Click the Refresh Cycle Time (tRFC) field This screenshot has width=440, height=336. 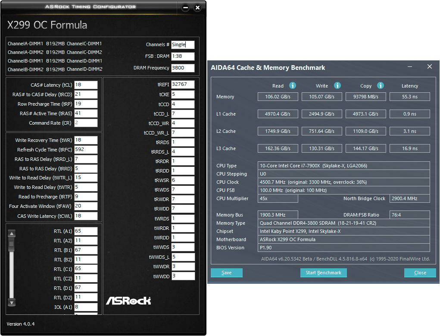(x=86, y=150)
